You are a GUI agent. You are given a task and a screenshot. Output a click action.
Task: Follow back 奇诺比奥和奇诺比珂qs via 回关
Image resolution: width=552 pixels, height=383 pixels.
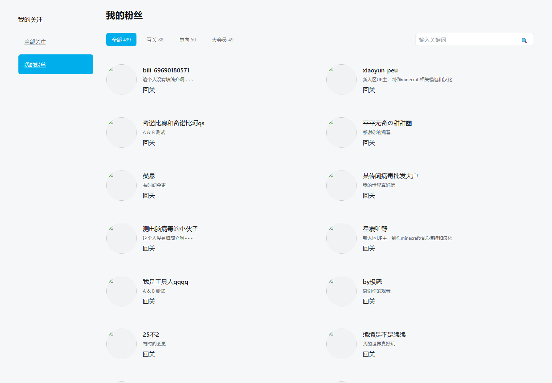pos(149,143)
